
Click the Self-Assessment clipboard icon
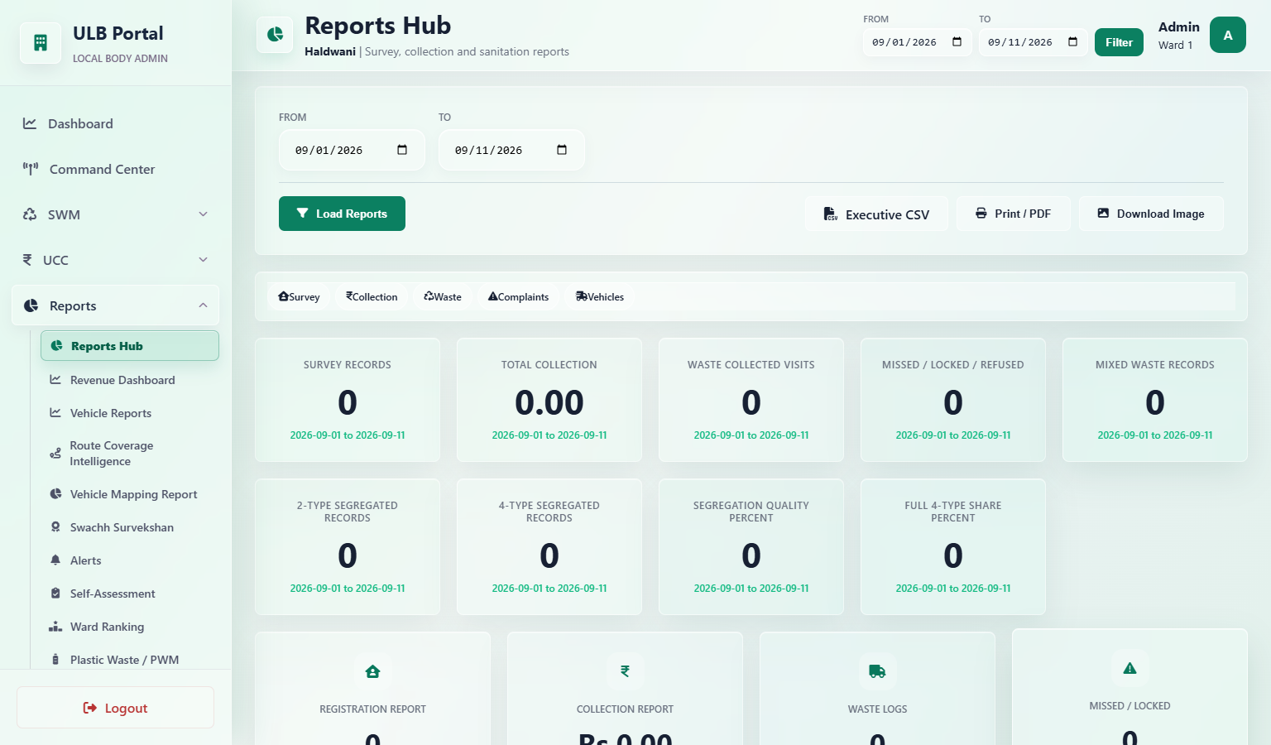pos(55,594)
